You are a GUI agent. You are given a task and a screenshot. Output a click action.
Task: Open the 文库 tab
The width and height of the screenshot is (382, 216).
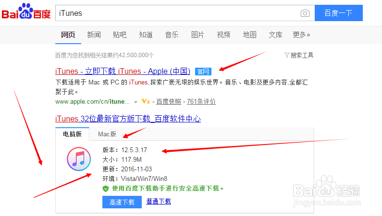point(275,35)
